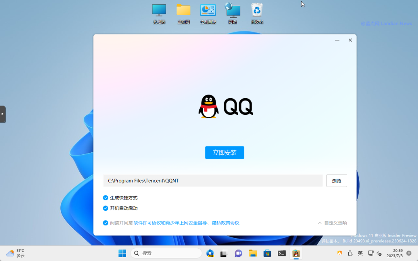The height and width of the screenshot is (261, 418).
Task: Collapse the 自定义选项 expander
Action: pyautogui.click(x=332, y=223)
